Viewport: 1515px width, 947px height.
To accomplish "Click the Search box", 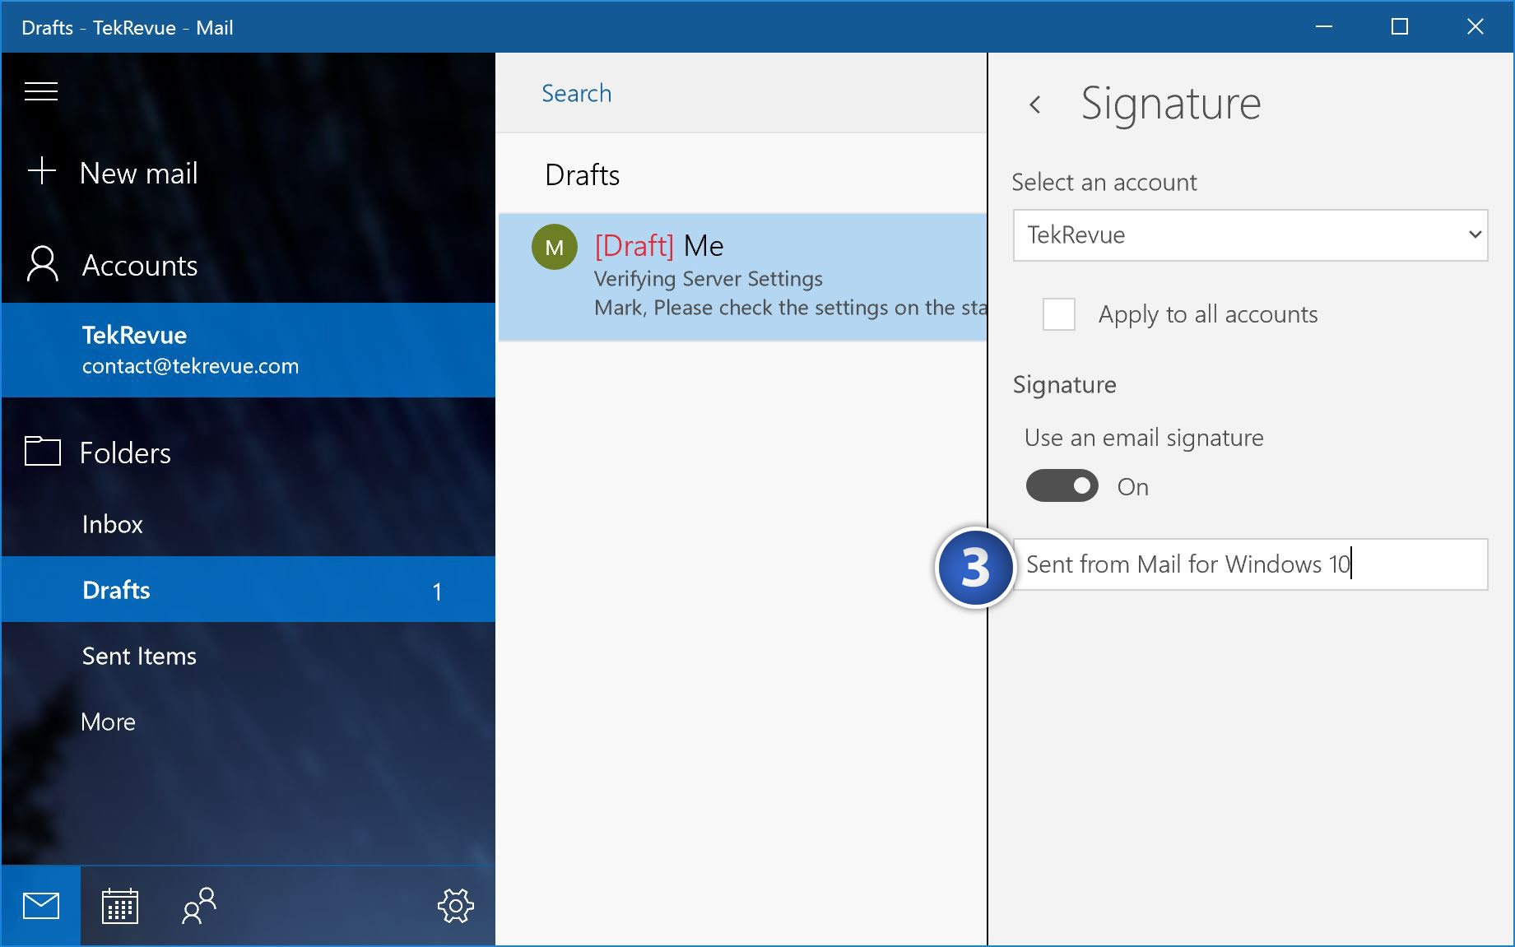I will pos(741,93).
